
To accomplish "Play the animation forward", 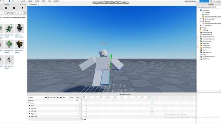I will (x=55, y=97).
